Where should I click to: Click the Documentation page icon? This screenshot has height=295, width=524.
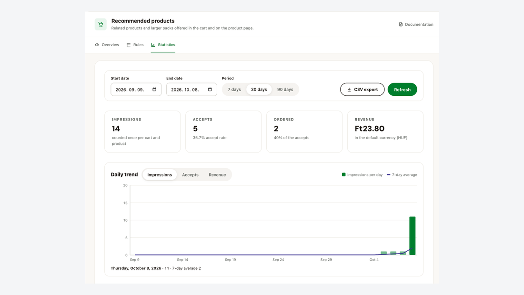pyautogui.click(x=401, y=24)
